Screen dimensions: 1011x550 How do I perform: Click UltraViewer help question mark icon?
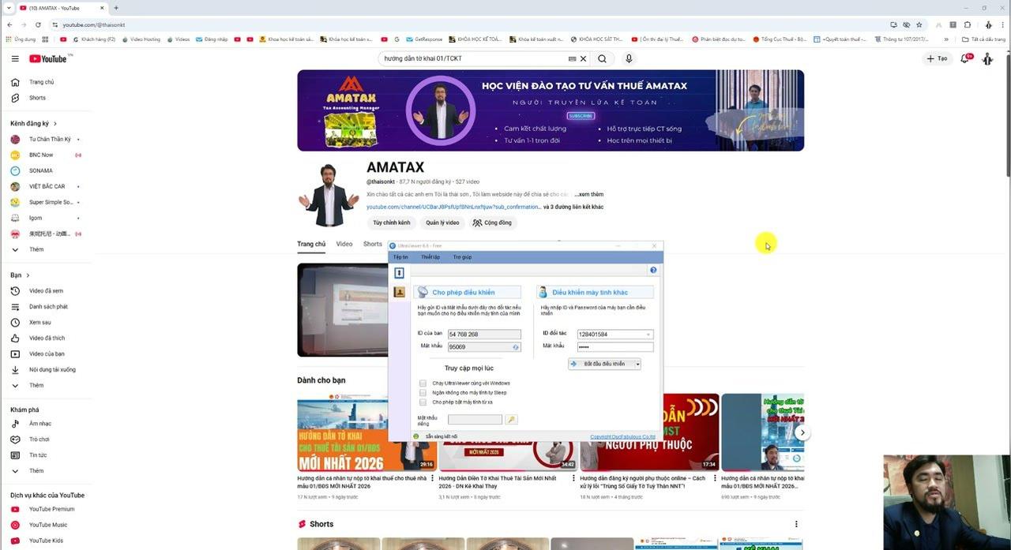coord(653,270)
